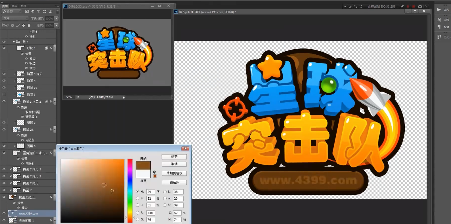
Task: Collapse effects arrow on 椭圆 2 拷贝 layer
Action: click(x=54, y=197)
